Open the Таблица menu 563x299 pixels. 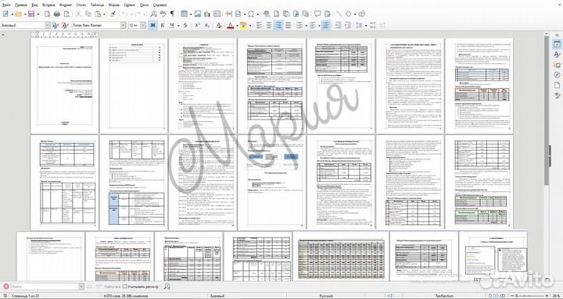98,5
